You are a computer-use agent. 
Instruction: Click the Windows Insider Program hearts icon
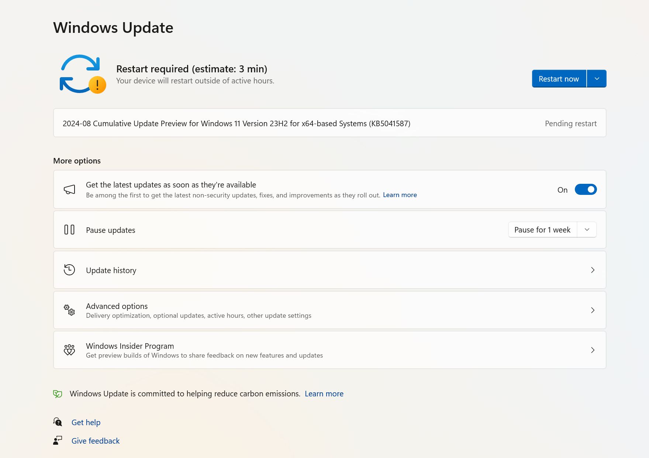pyautogui.click(x=69, y=350)
